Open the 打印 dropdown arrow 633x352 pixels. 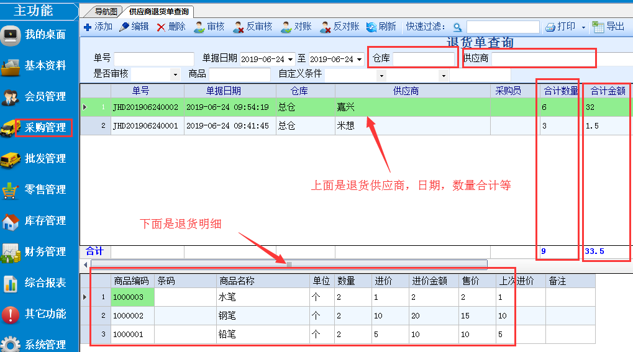(x=583, y=27)
